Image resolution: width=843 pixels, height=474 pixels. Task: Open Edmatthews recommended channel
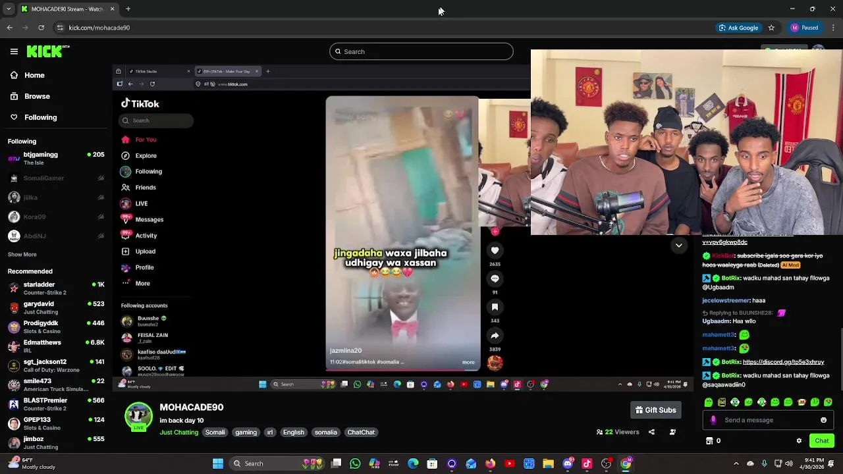pyautogui.click(x=56, y=346)
